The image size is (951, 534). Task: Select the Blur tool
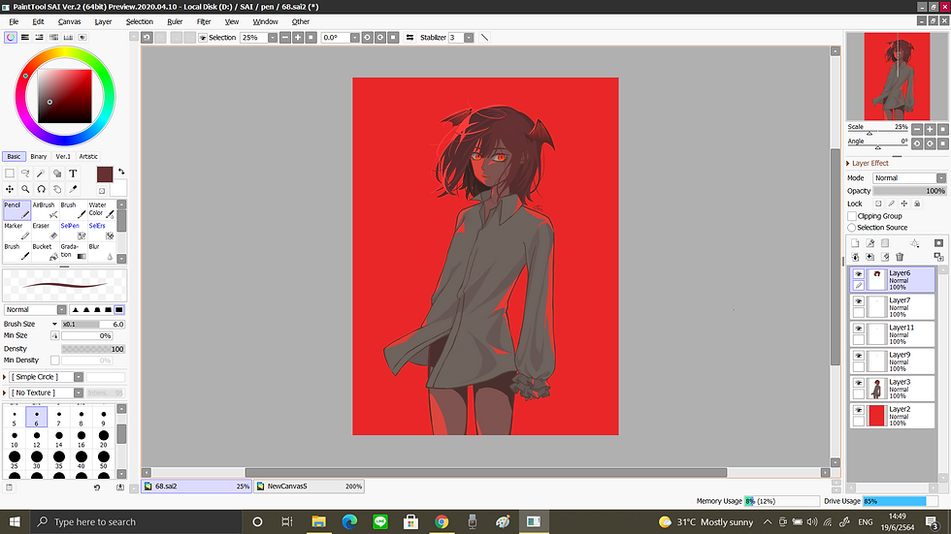101,252
